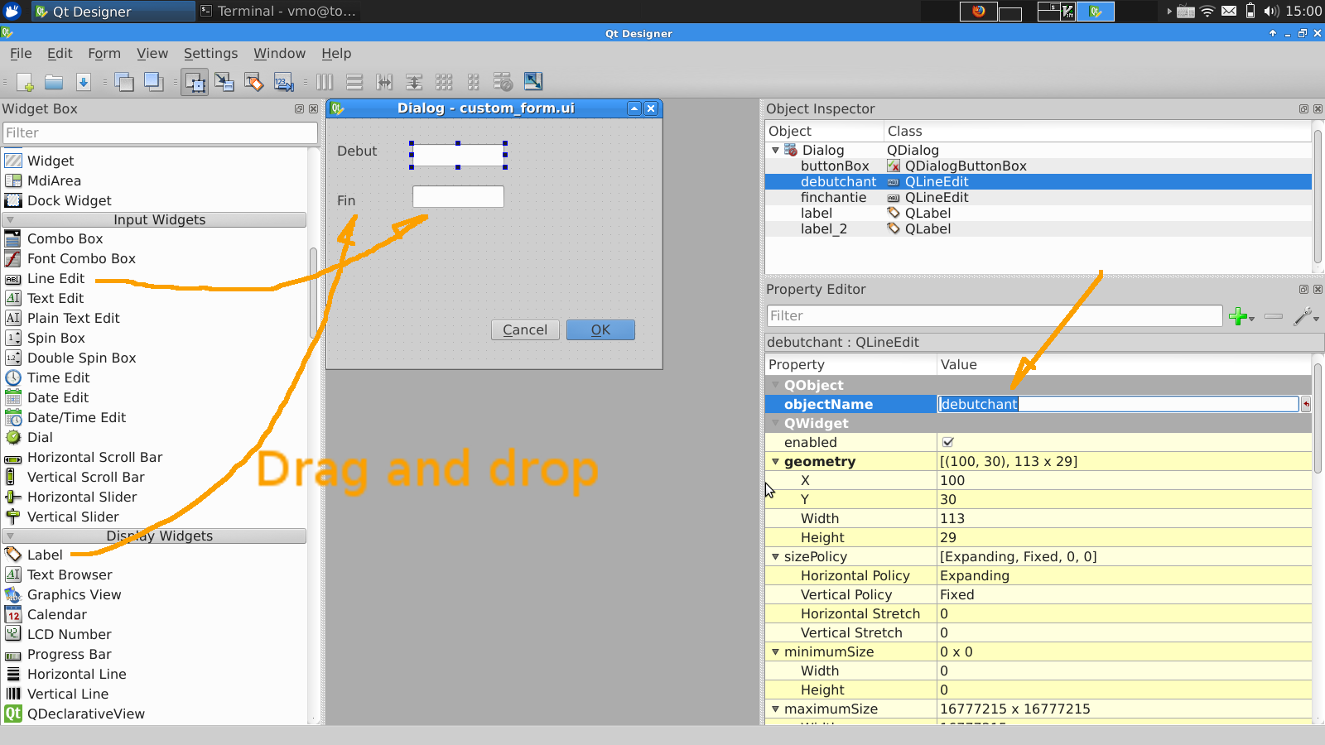Open the File menu
This screenshot has width=1325, height=745.
21,53
